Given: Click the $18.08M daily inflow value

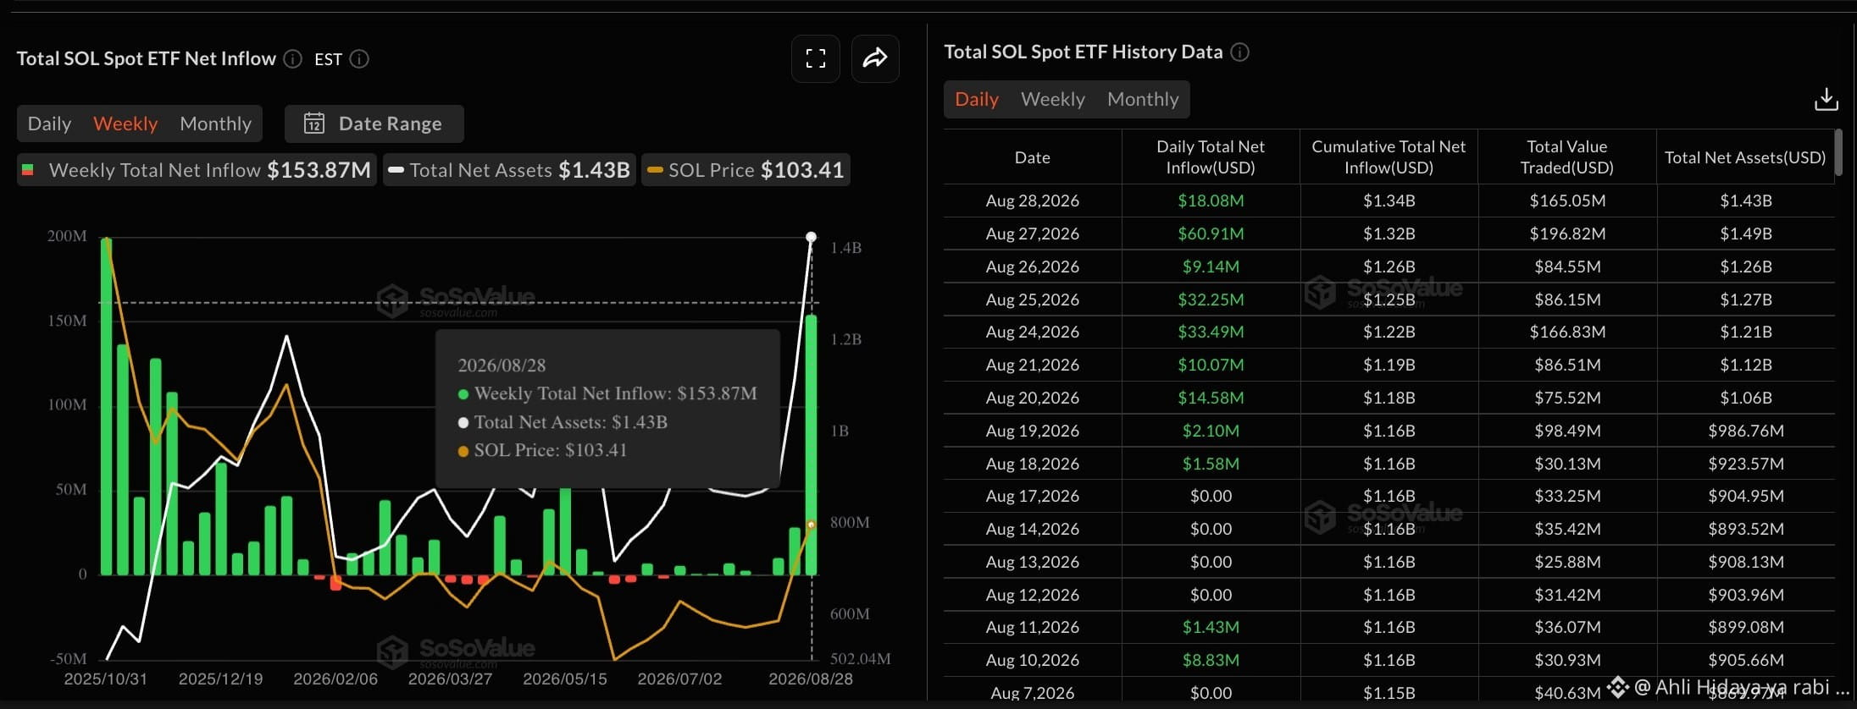Looking at the screenshot, I should pos(1211,201).
